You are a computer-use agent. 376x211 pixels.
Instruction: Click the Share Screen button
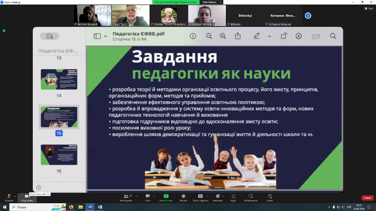(x=166, y=198)
